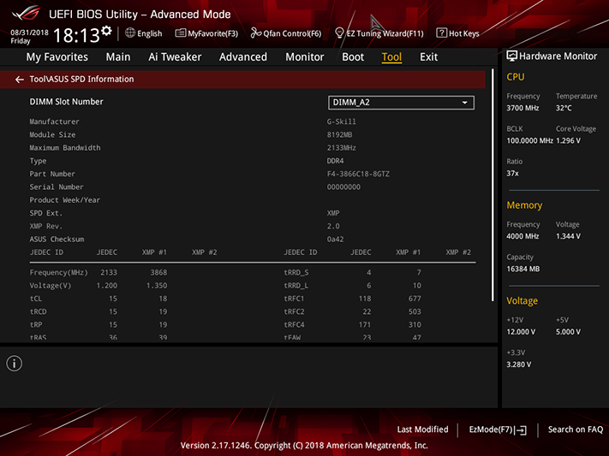This screenshot has width=609, height=456.
Task: Click the XMP Rev. value 2.0
Action: 333,226
